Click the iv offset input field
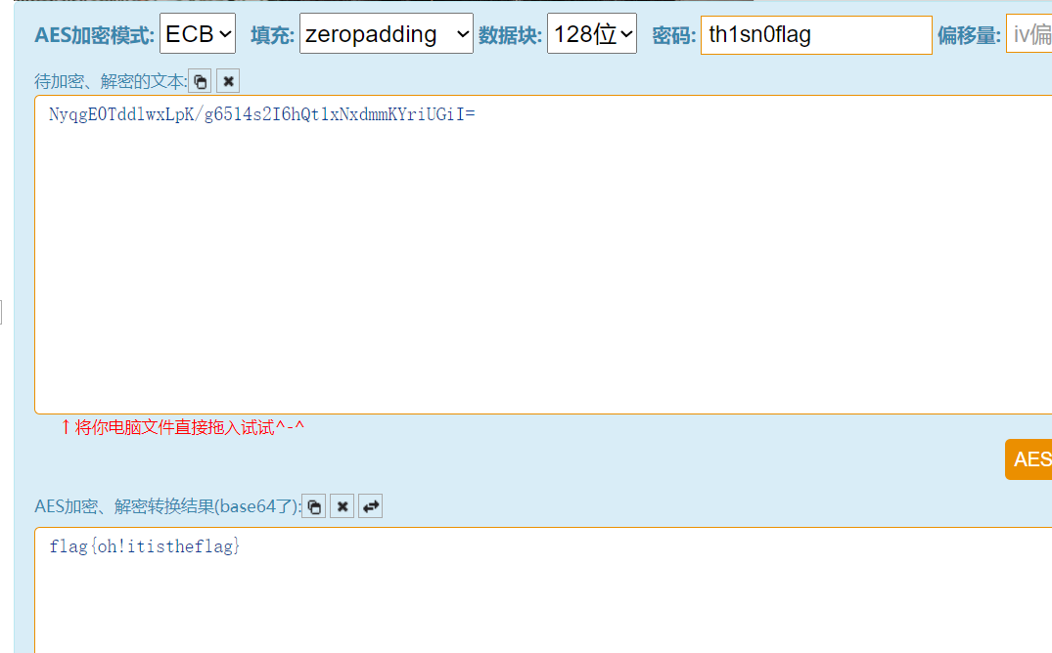 pyautogui.click(x=1029, y=35)
